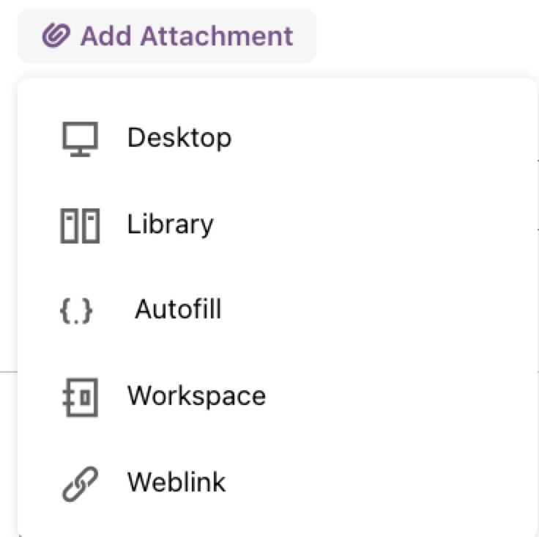Pick Library as the attachment source

(x=278, y=224)
